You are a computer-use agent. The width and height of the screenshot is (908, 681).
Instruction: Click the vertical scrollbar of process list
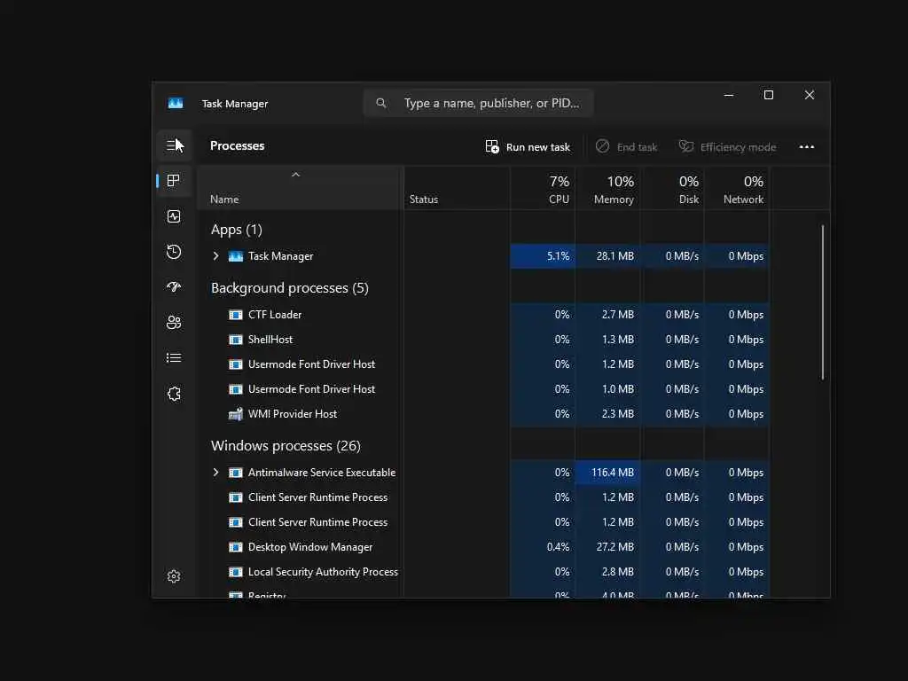822,302
